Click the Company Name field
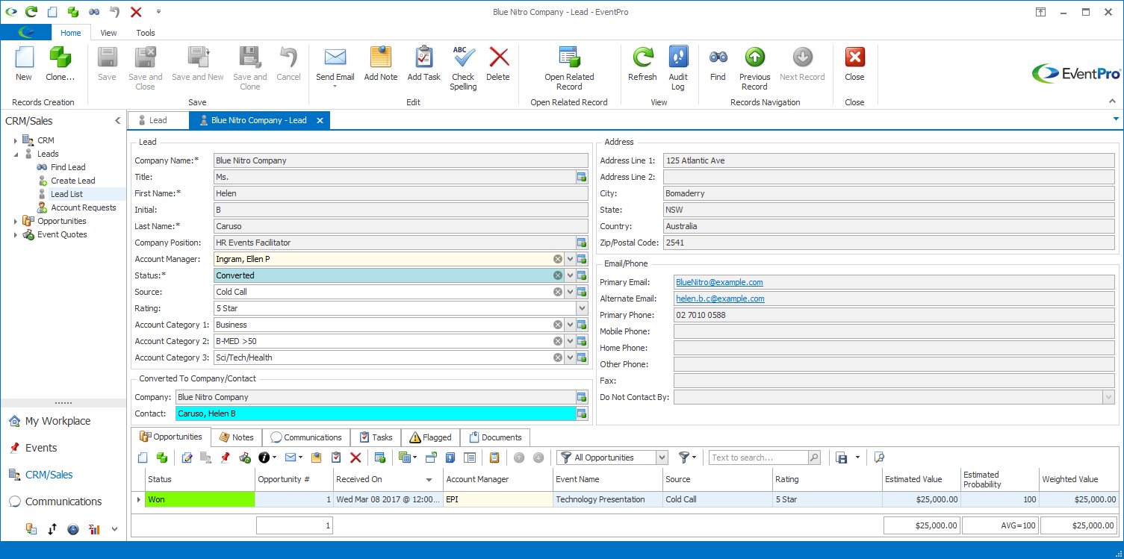The image size is (1124, 559). (400, 160)
